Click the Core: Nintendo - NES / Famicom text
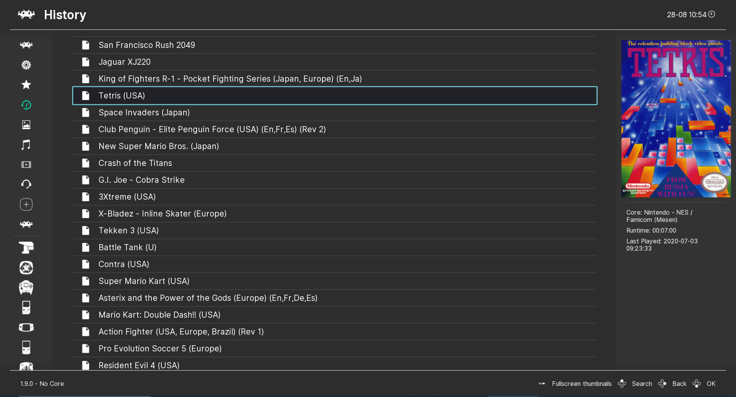This screenshot has height=397, width=736. [x=659, y=216]
